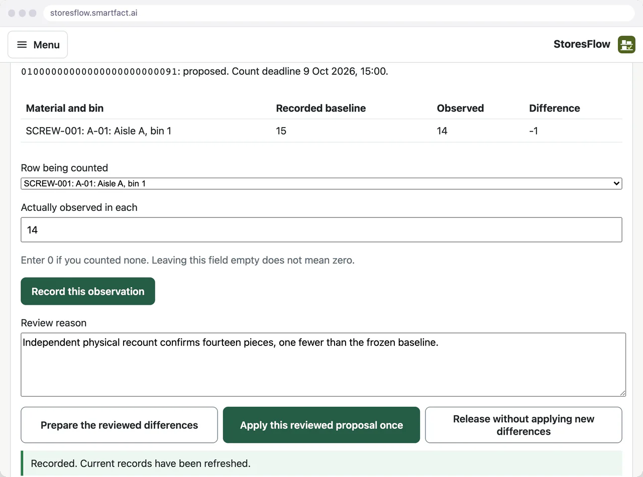The image size is (643, 477).
Task: Click the Enter 0 if counted none hint
Action: coord(188,260)
